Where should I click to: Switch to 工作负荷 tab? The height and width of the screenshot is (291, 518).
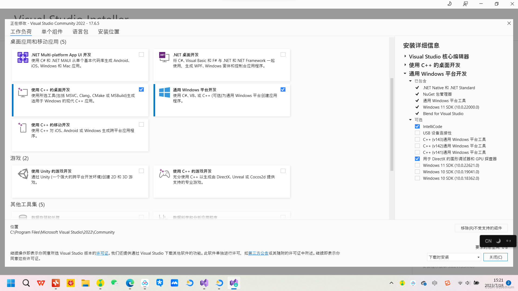pos(21,32)
